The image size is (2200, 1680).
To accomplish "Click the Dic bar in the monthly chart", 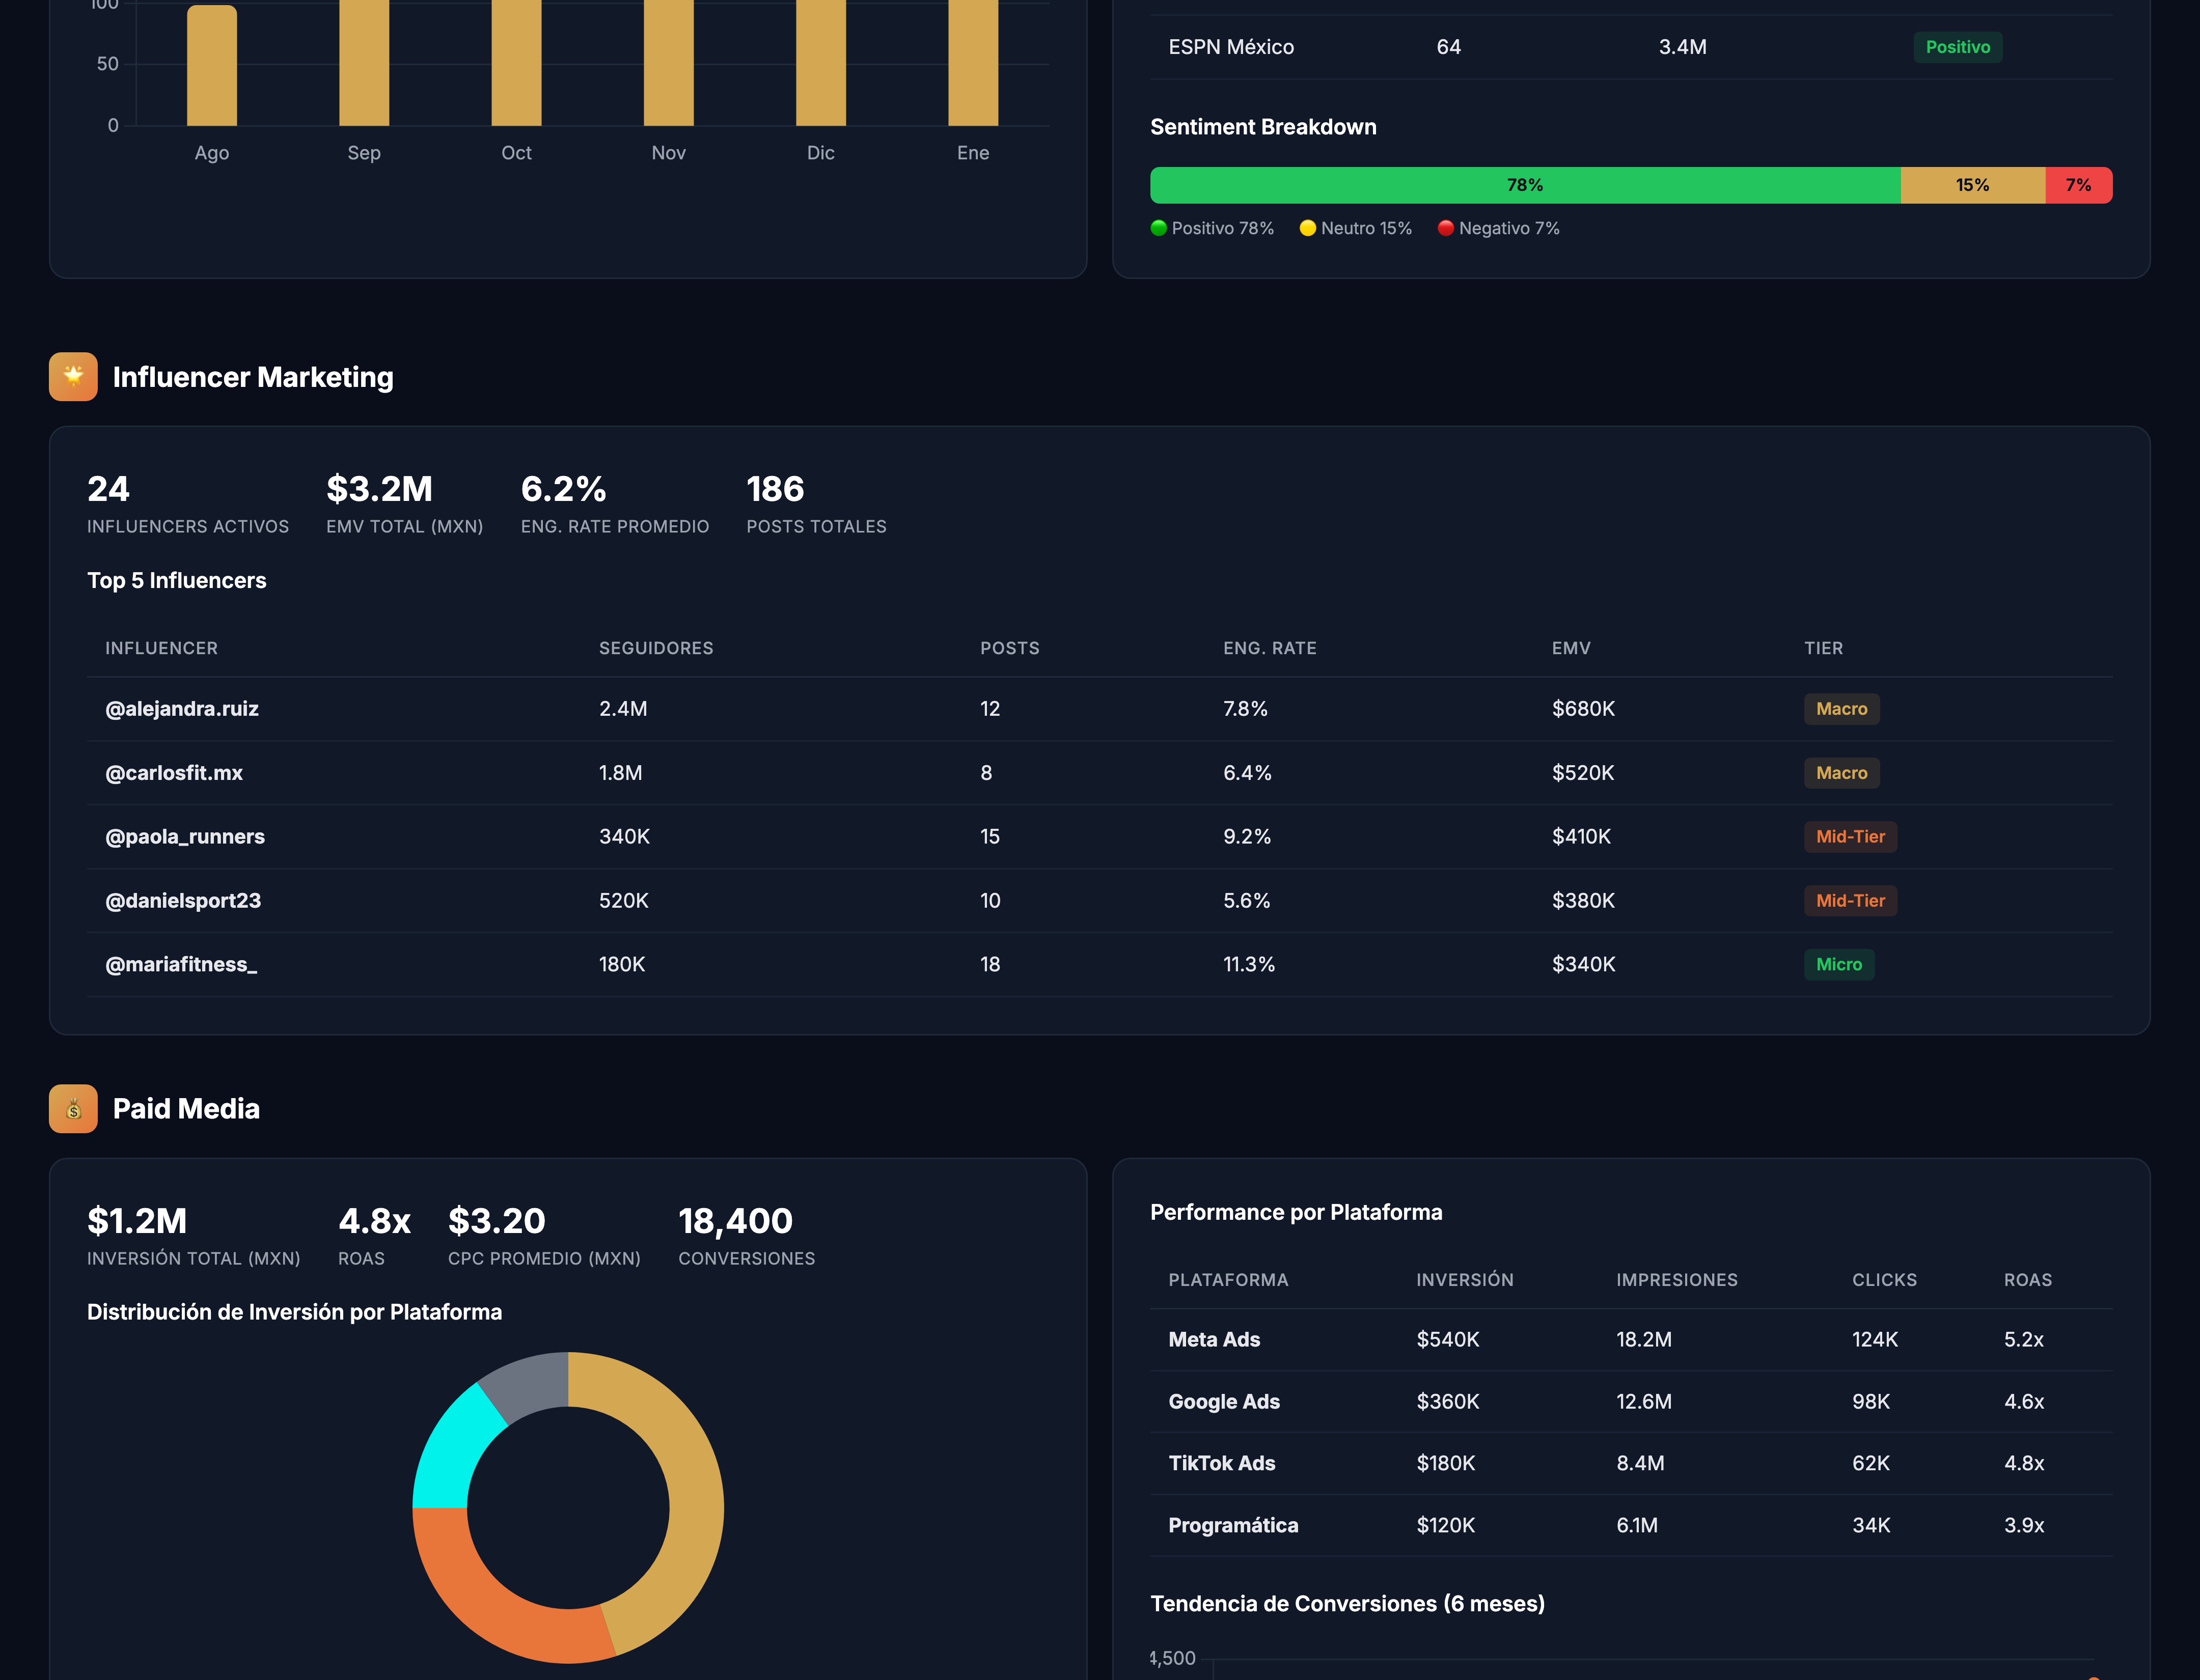I will tap(821, 60).
